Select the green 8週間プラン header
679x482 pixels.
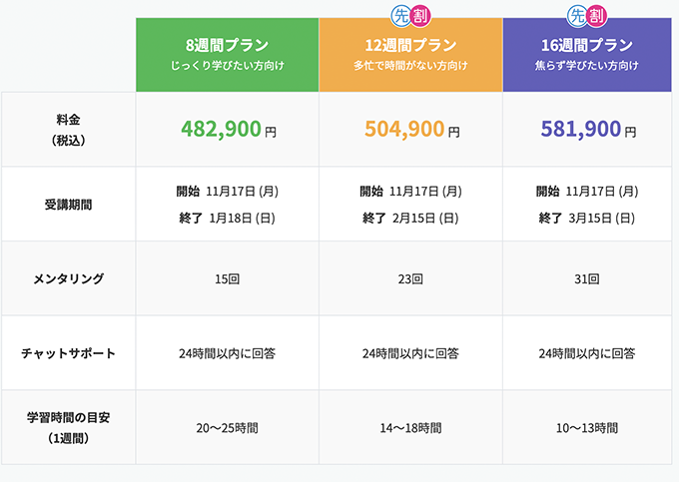pyautogui.click(x=228, y=55)
